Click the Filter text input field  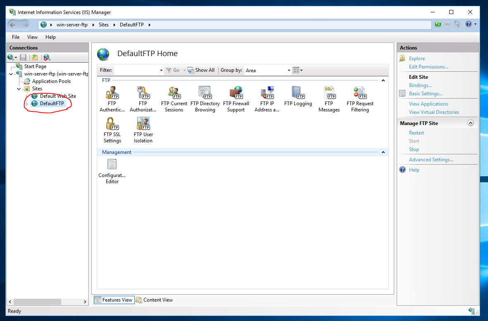tap(137, 70)
